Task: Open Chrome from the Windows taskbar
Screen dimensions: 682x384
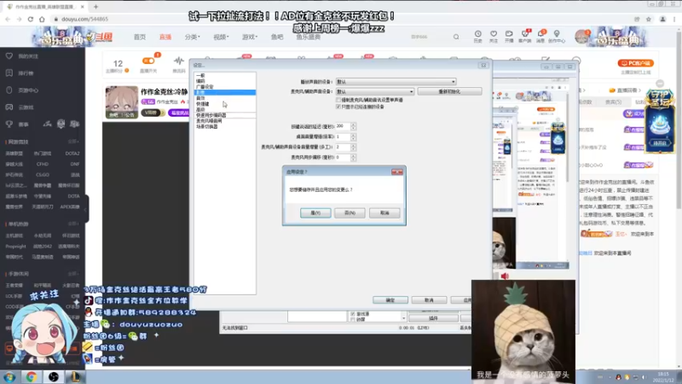Action: pos(32,376)
